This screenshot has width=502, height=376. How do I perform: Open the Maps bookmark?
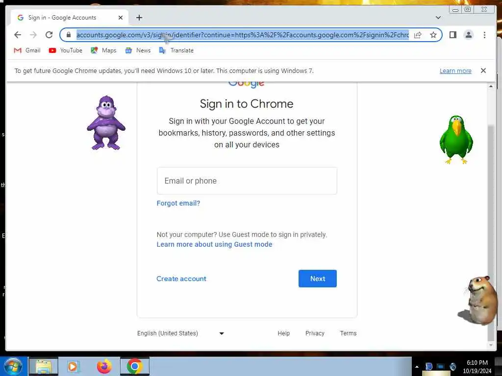[103, 50]
